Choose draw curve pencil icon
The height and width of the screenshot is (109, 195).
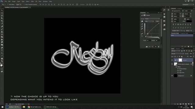142,34
